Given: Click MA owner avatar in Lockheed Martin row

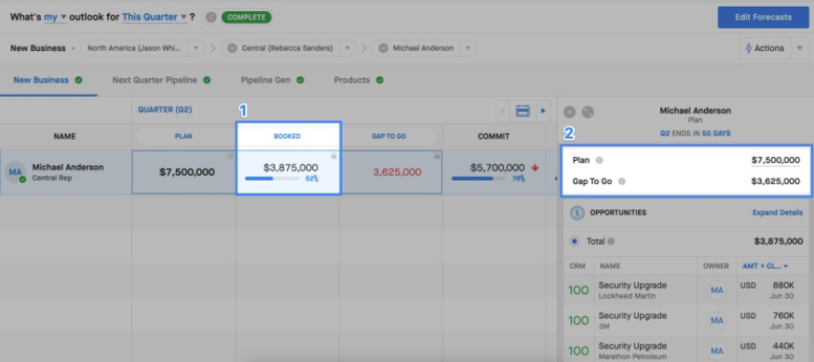Looking at the screenshot, I should 717,290.
